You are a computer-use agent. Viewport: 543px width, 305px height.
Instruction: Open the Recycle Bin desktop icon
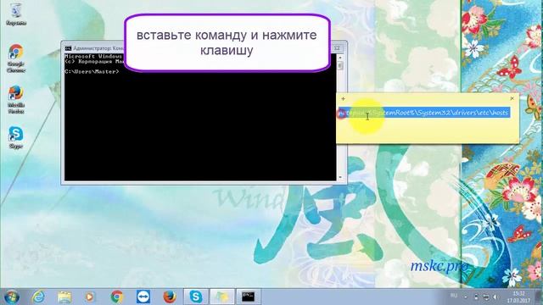tap(16, 15)
